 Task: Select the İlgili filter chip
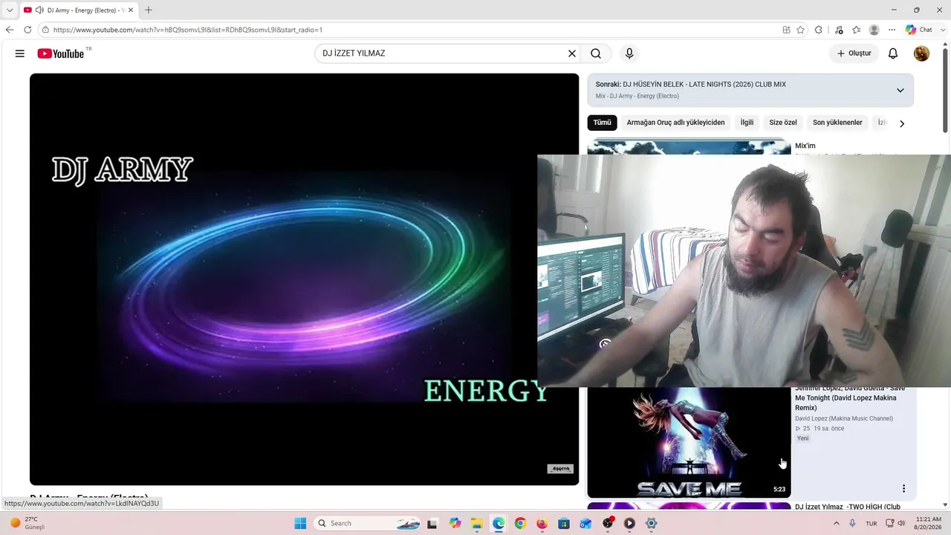747,123
